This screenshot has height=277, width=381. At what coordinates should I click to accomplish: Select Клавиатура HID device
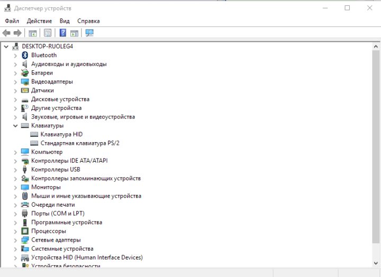pos(61,134)
